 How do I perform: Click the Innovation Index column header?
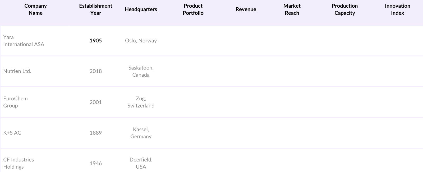coord(397,9)
